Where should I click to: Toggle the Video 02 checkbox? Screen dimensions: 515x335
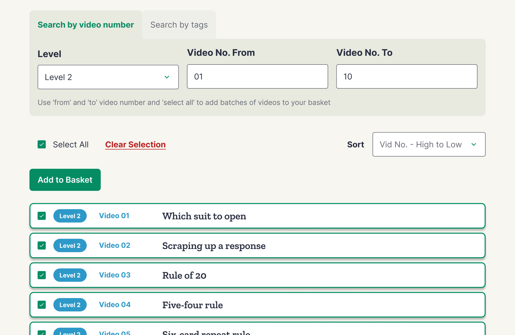tap(42, 246)
